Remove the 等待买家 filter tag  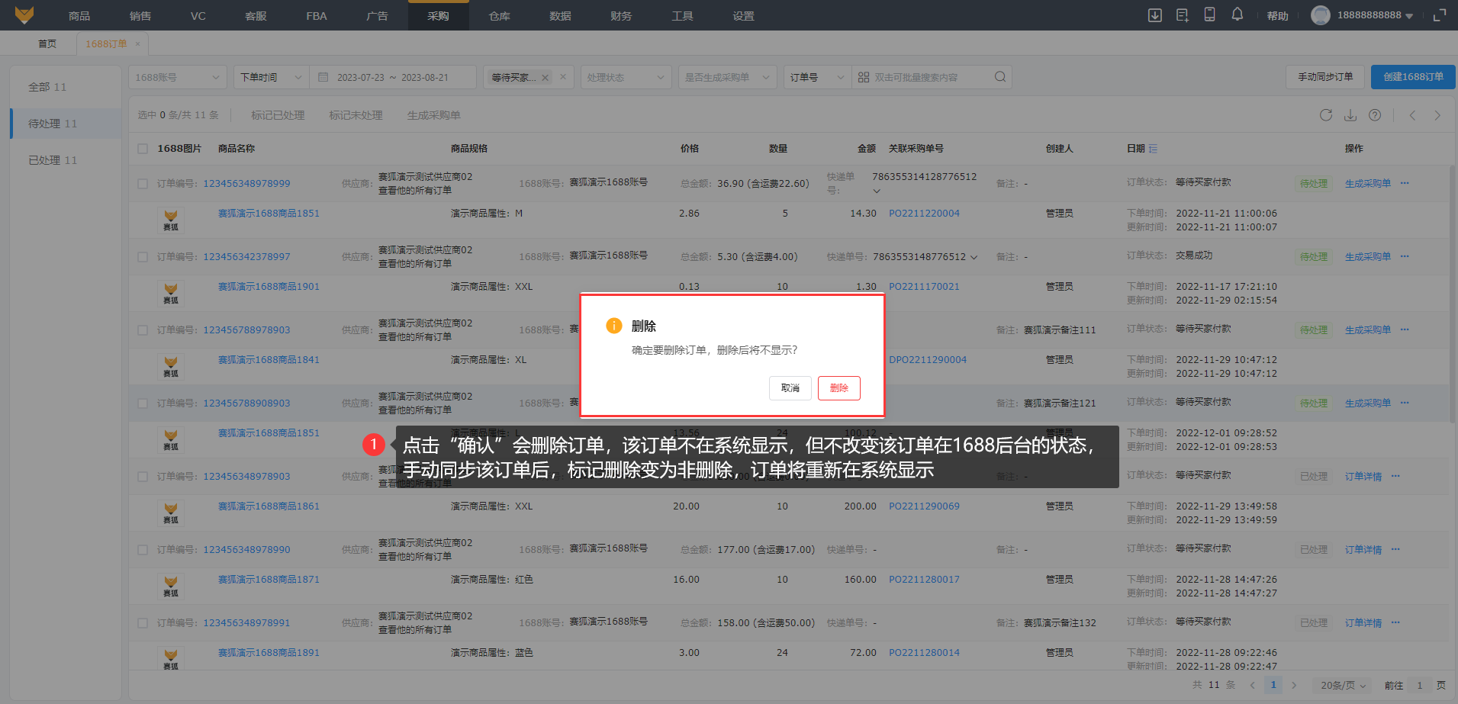click(x=546, y=78)
